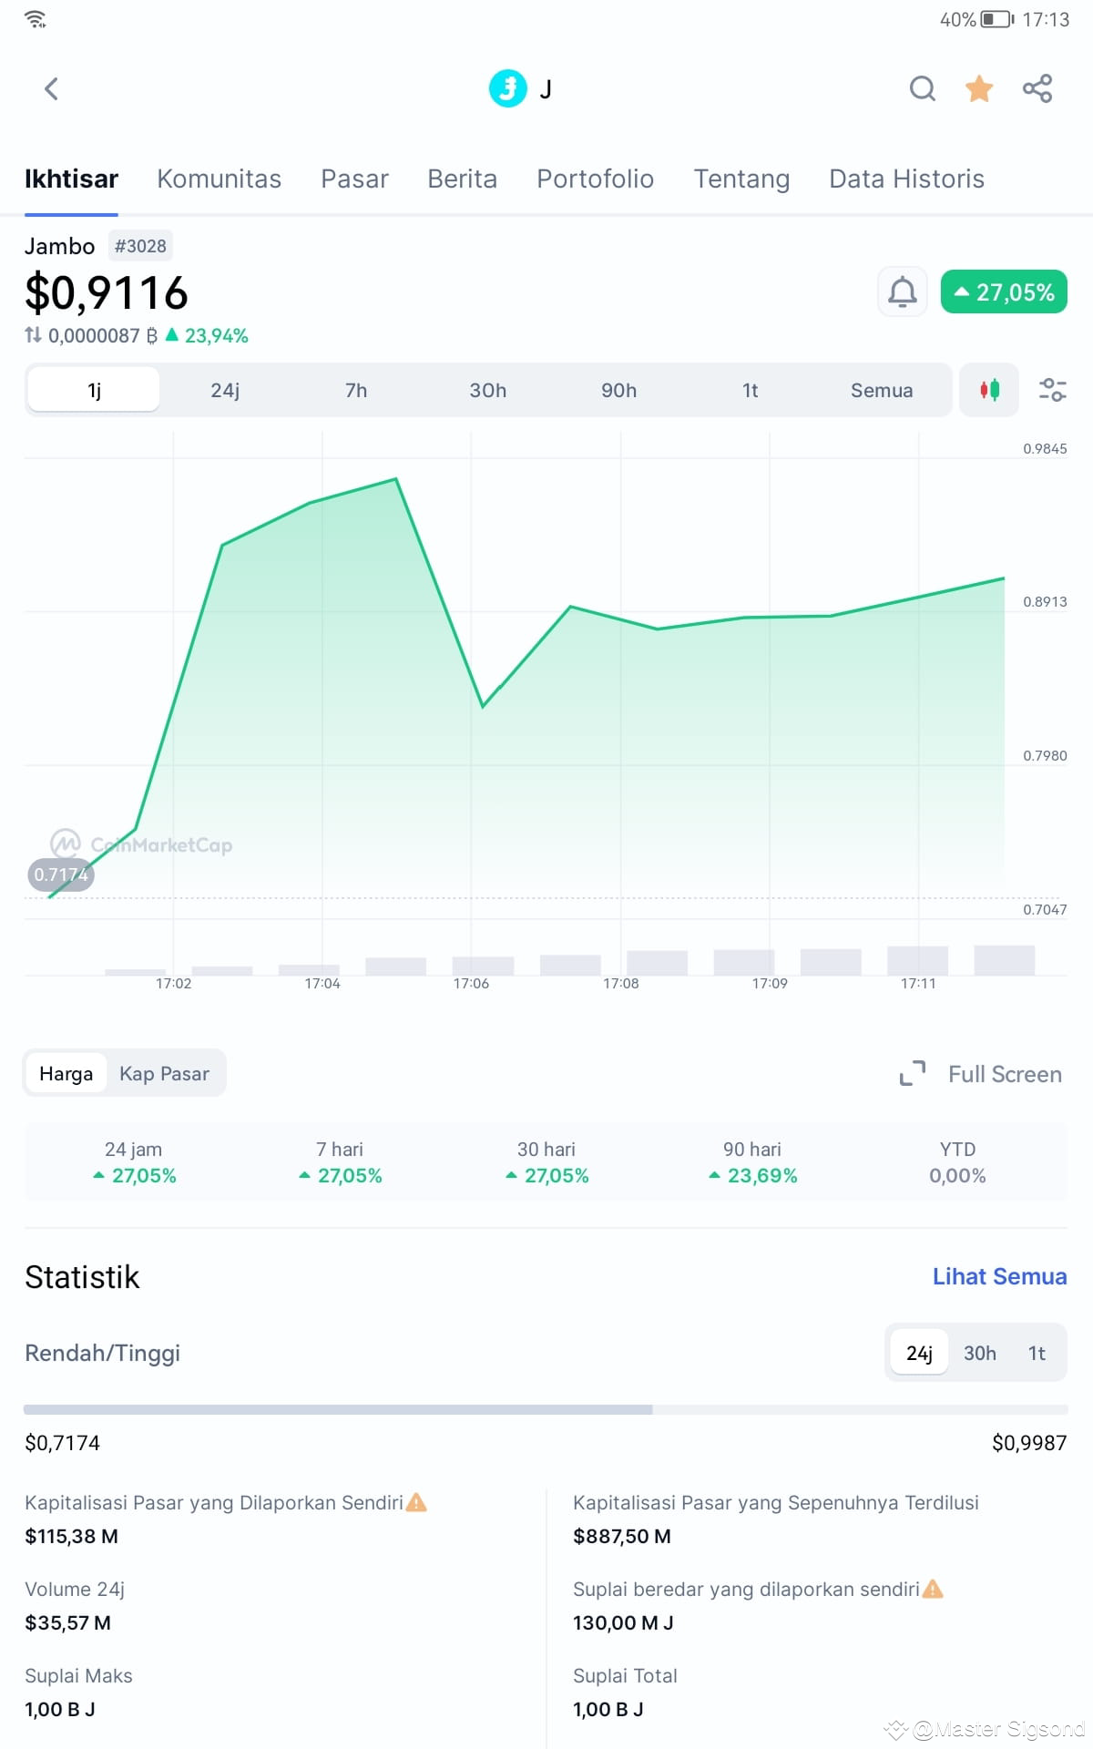Go back using the left arrow
Image resolution: width=1093 pixels, height=1749 pixels.
(51, 88)
